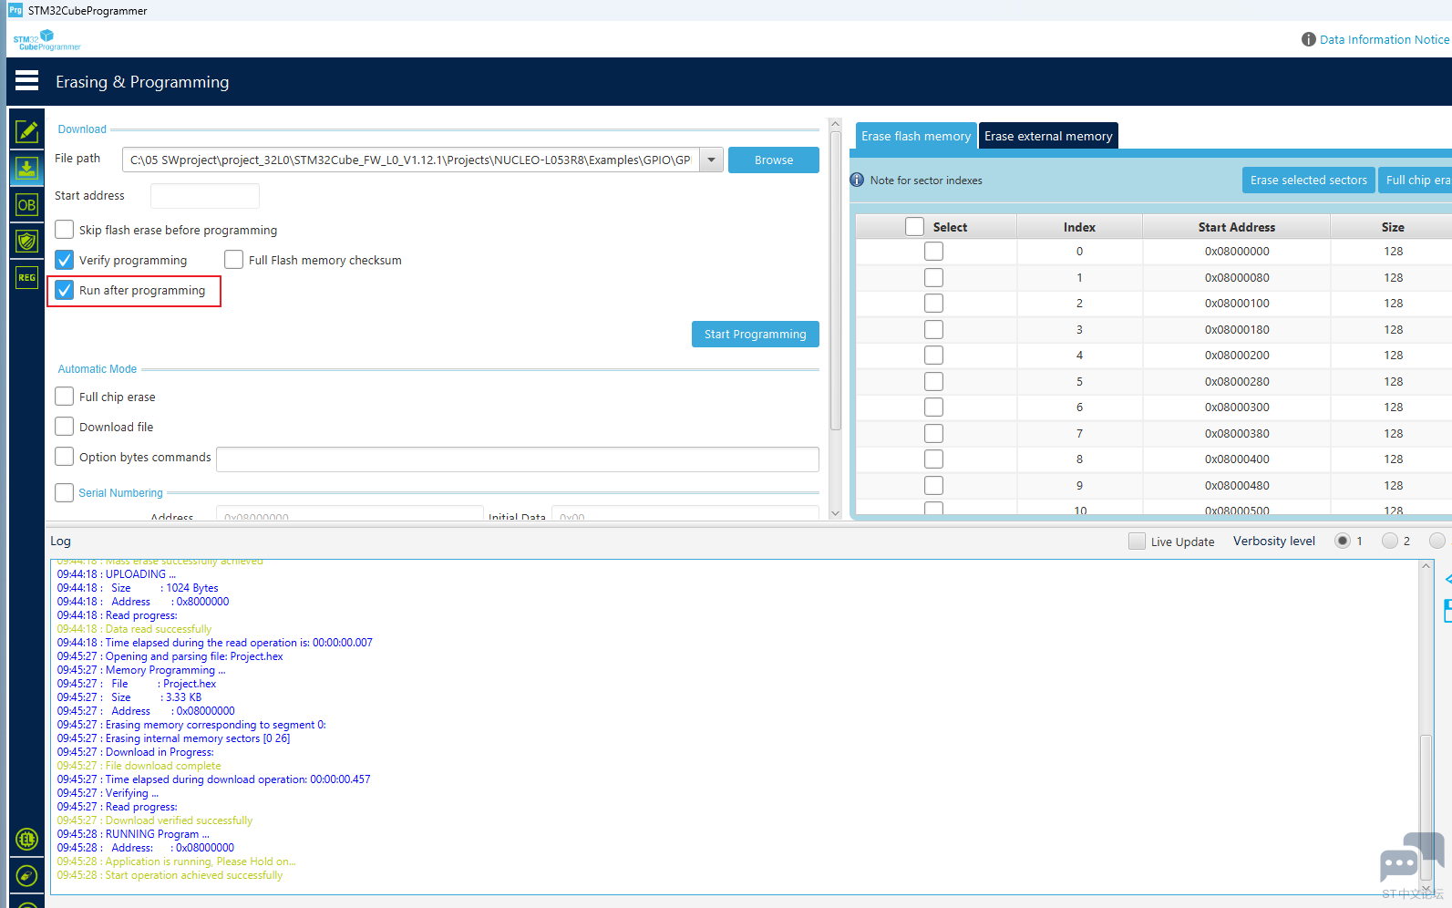Click log line 'Download verified successfully'
The image size is (1452, 908).
click(x=155, y=820)
